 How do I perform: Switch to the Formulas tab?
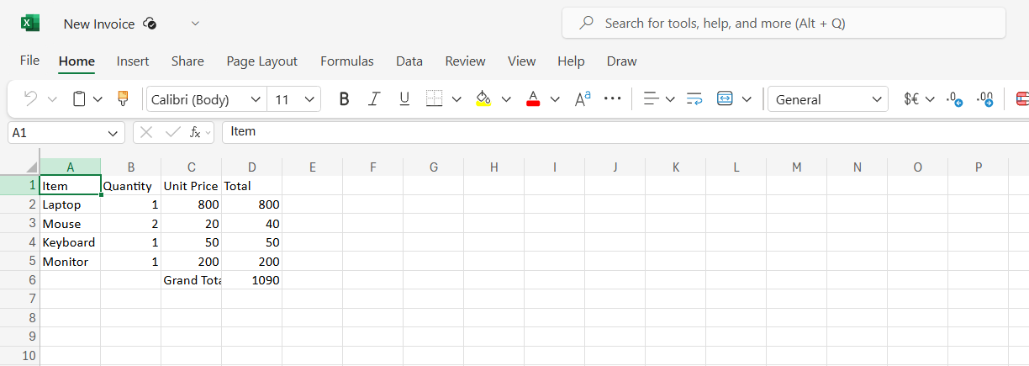(346, 61)
